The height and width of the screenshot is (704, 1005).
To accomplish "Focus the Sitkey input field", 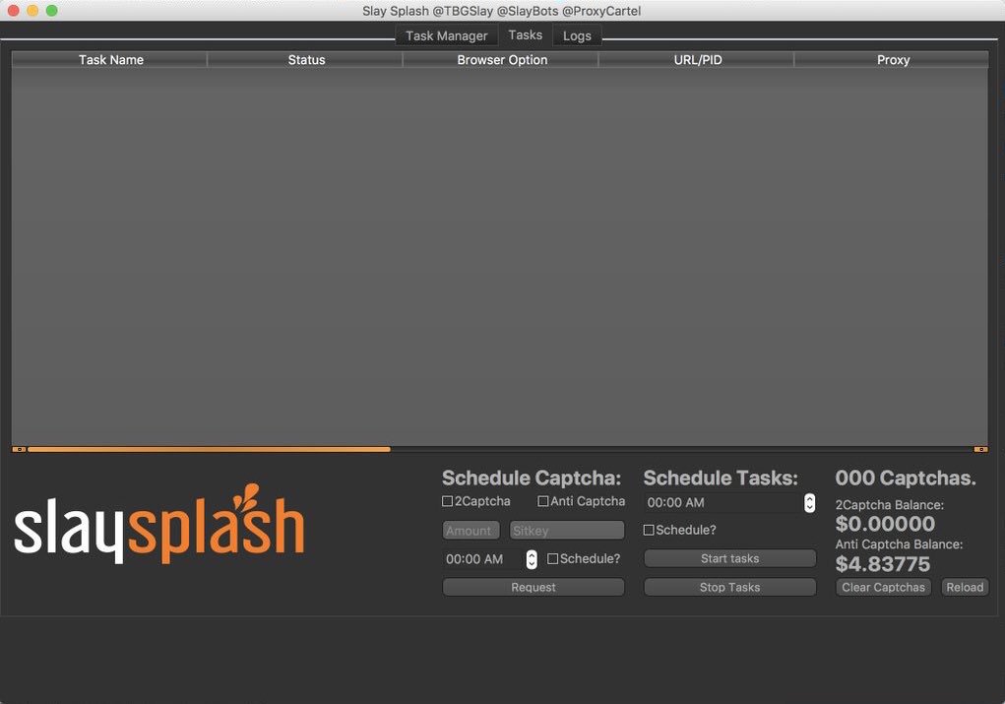I will (567, 531).
